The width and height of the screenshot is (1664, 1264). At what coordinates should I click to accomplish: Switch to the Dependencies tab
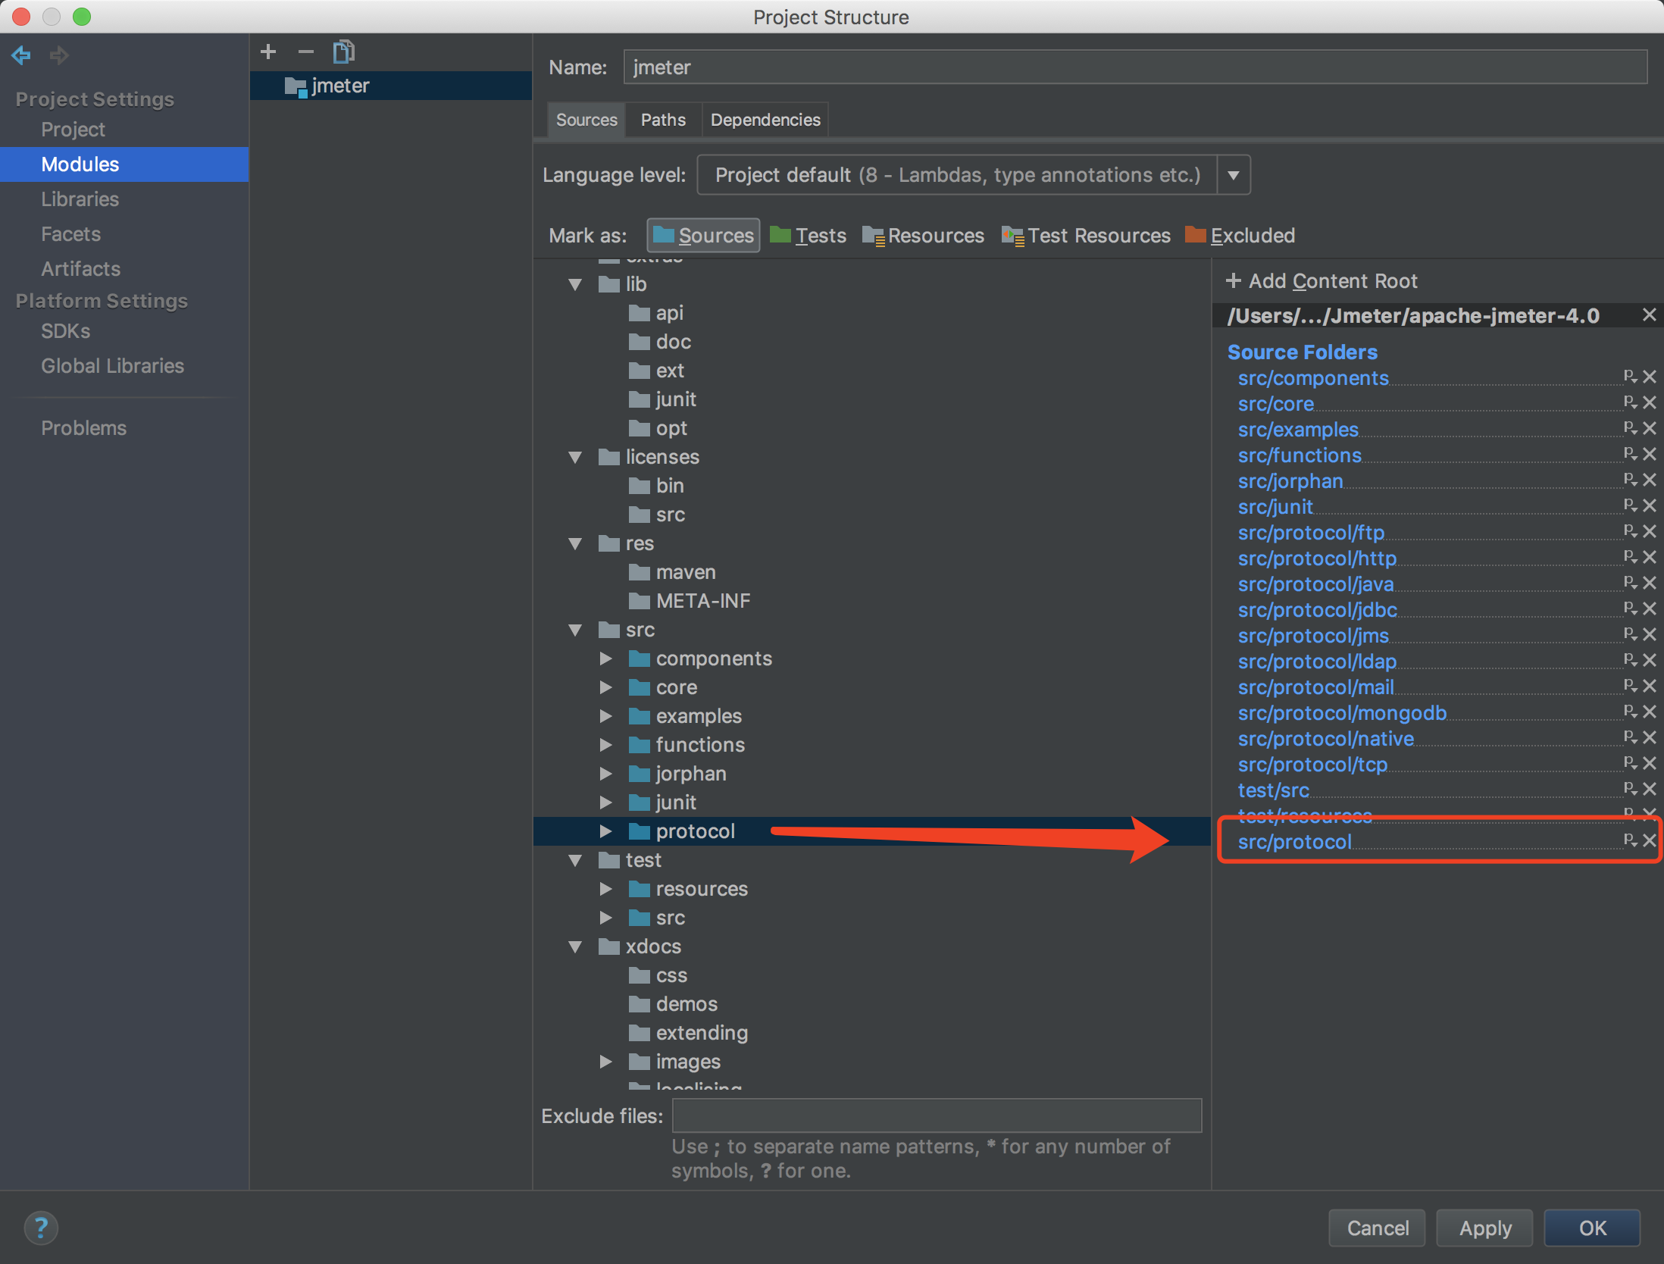[x=765, y=120]
